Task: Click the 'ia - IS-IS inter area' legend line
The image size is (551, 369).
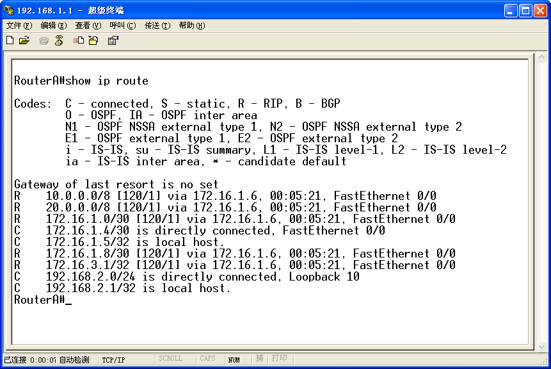Action: [x=206, y=161]
